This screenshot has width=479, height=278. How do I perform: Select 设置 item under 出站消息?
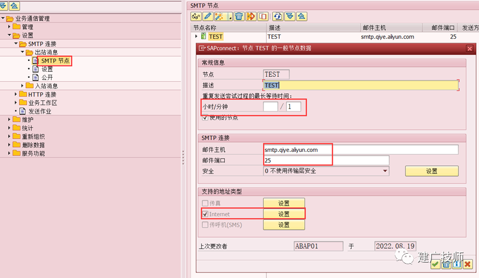(47, 69)
